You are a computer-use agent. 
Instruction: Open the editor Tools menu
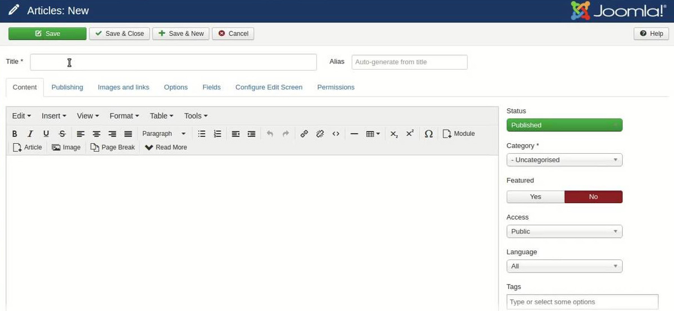tap(196, 116)
